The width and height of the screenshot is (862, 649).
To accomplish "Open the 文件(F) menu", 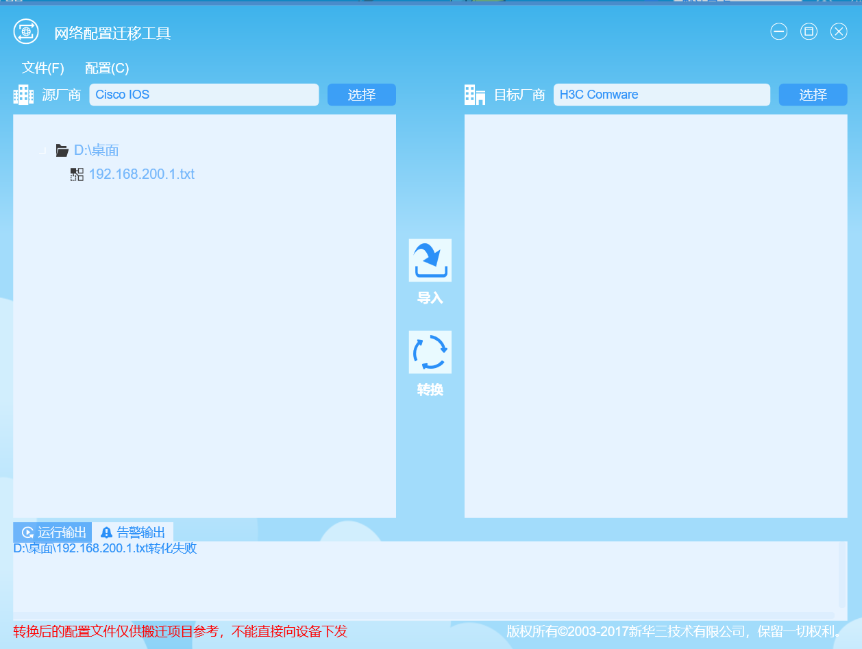I will pyautogui.click(x=43, y=68).
